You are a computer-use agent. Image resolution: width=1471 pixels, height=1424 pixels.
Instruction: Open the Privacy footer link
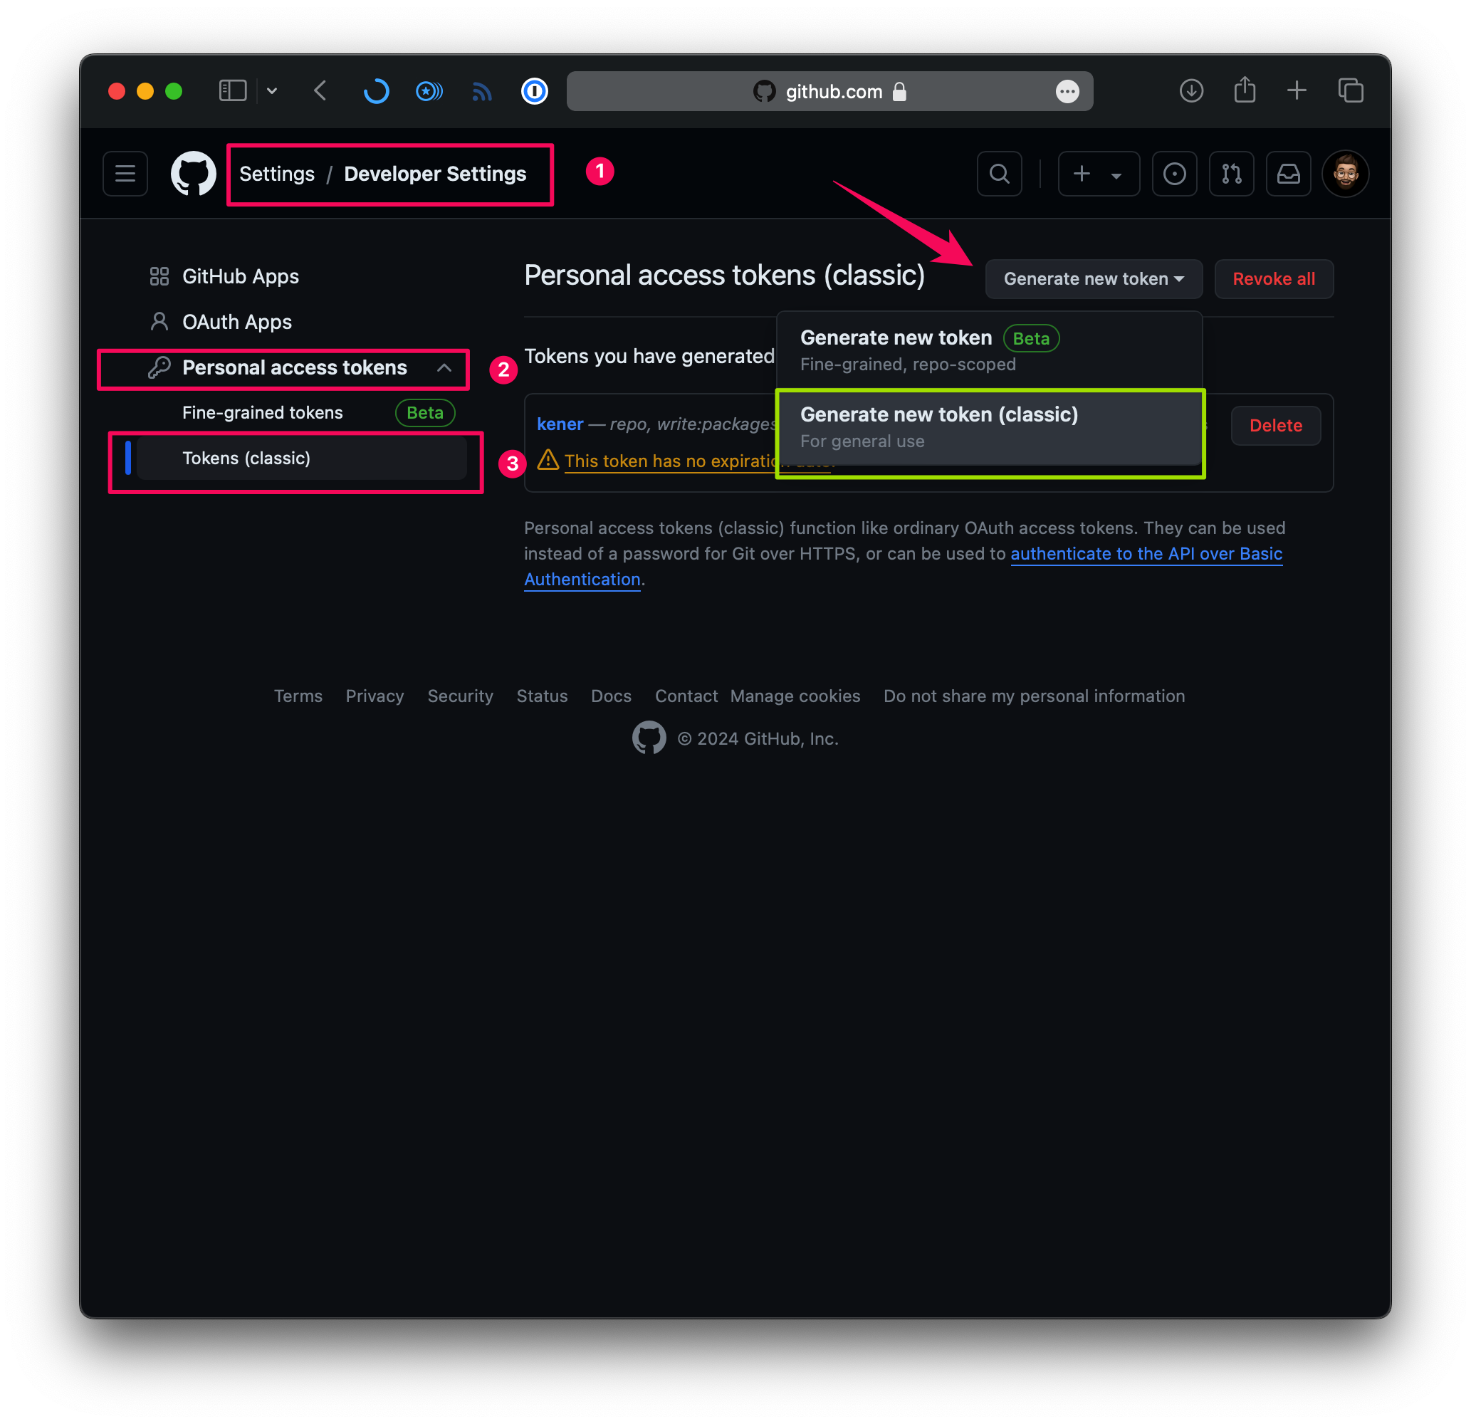[x=375, y=696]
